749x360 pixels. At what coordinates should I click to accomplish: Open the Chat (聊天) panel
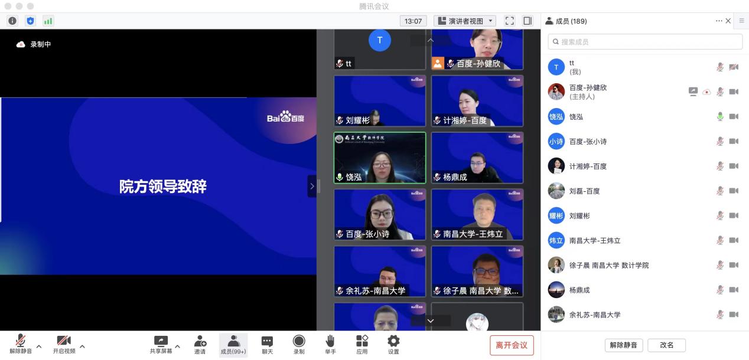click(267, 345)
